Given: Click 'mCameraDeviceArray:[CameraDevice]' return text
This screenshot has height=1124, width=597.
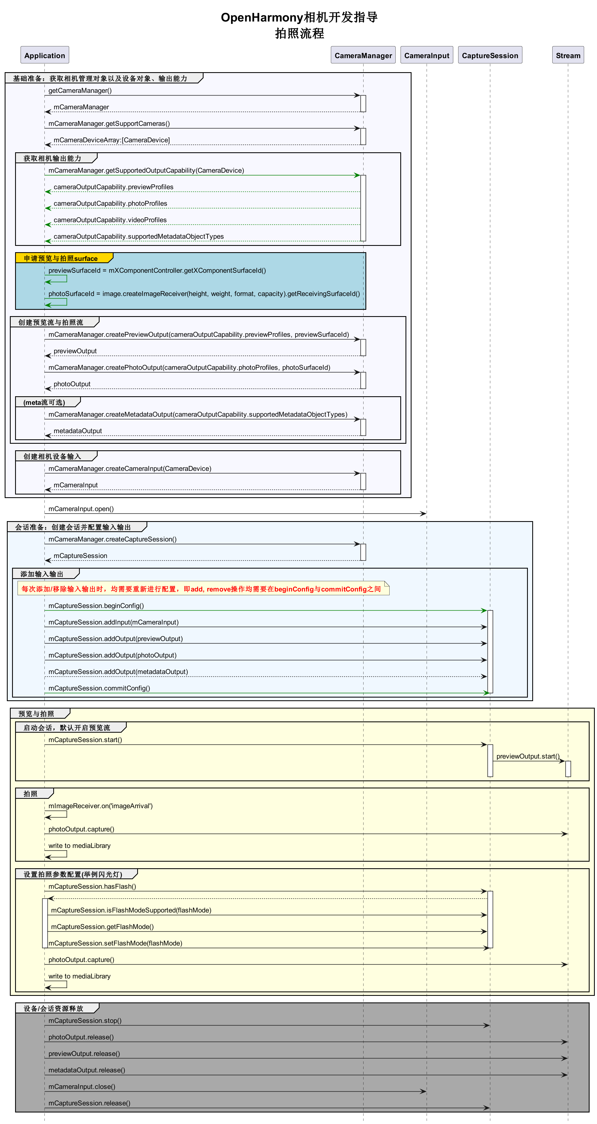Looking at the screenshot, I should point(112,140).
